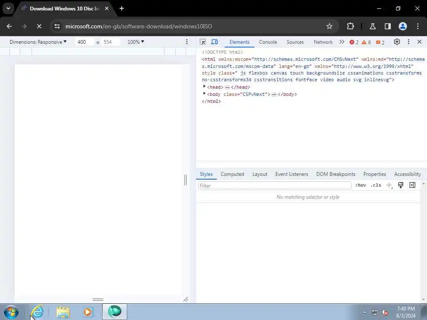Click the viewport right-edge resize handle

click(186, 180)
